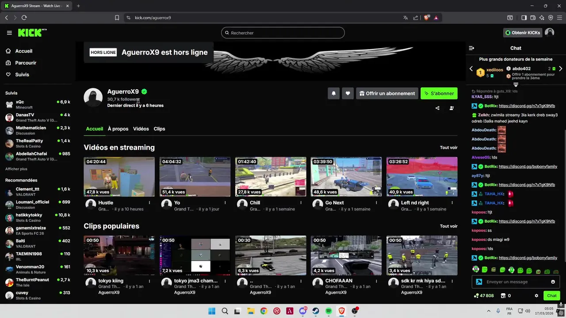Bookmark the page using address bar icon
The image size is (566, 318).
coord(117,18)
